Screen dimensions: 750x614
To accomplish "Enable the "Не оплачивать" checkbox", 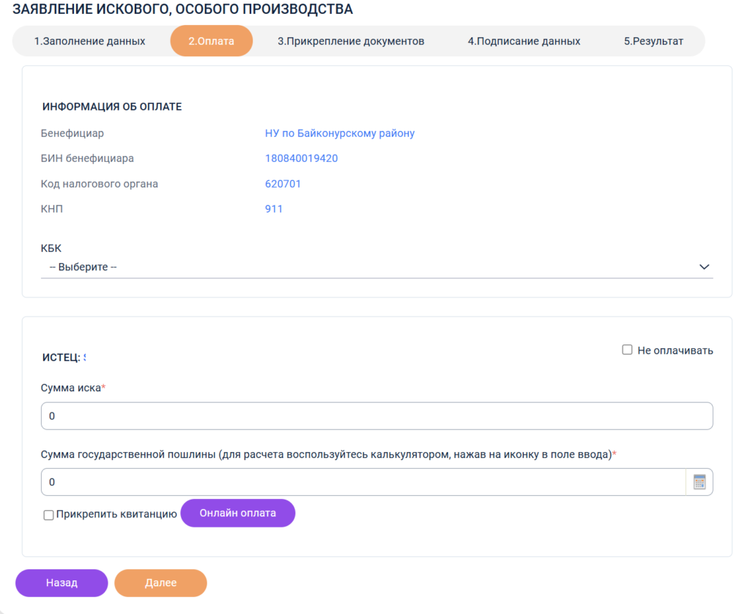I will click(x=627, y=349).
